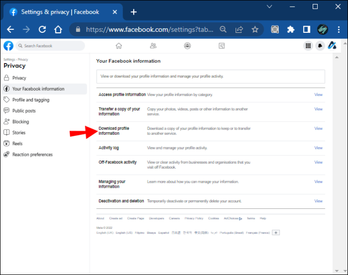The height and width of the screenshot is (275, 348).
Task: Click the Facebook logo icon
Action: (x=8, y=46)
